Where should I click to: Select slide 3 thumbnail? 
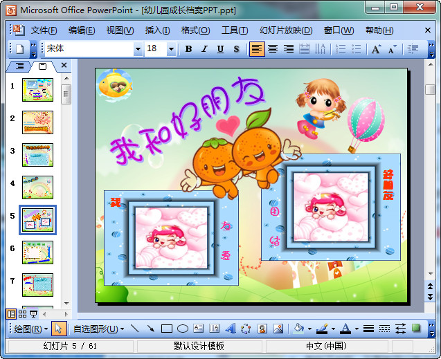[x=37, y=154]
